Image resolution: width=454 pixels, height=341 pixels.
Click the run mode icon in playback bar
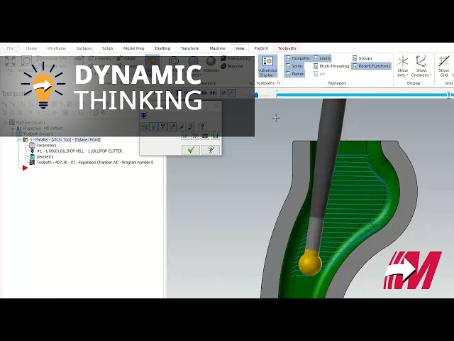tap(232, 93)
